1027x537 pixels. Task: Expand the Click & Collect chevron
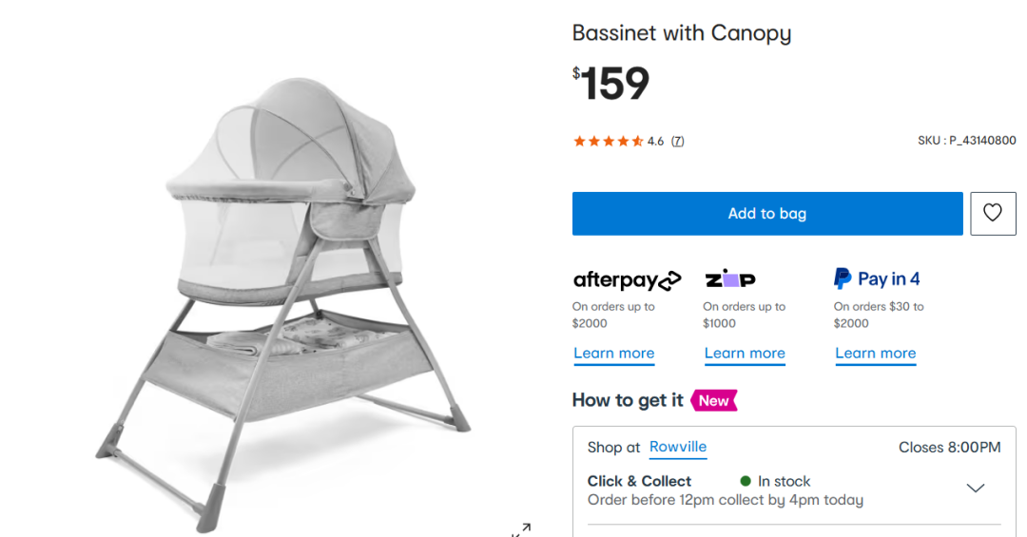pos(975,489)
